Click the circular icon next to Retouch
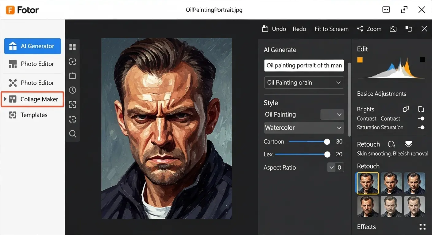The image size is (432, 235). [x=391, y=144]
